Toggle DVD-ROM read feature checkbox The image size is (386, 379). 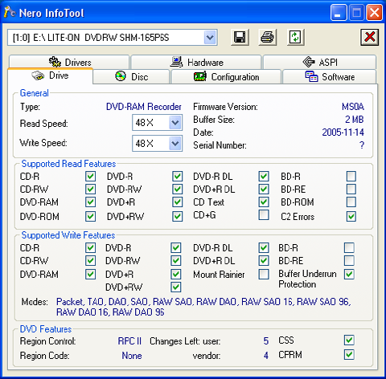tap(90, 216)
